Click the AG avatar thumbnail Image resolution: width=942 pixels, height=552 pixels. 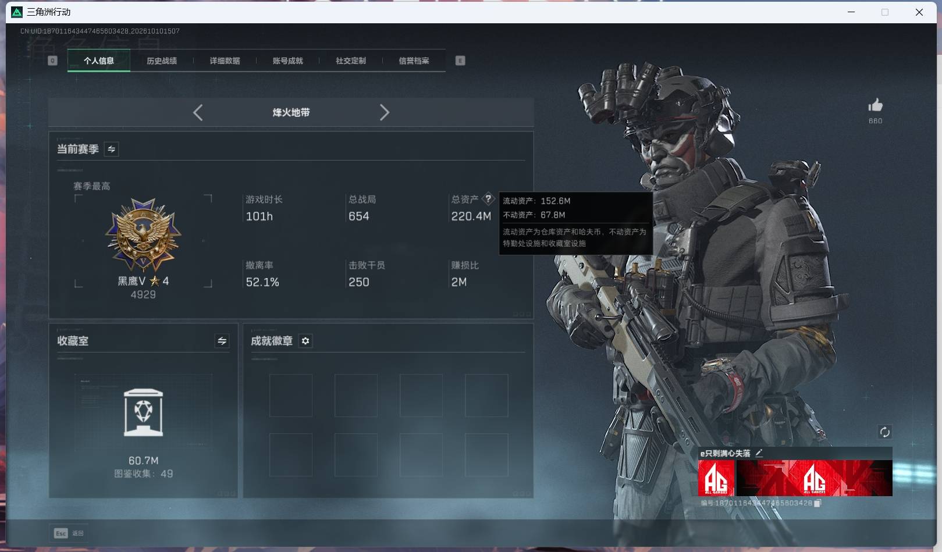click(x=716, y=478)
